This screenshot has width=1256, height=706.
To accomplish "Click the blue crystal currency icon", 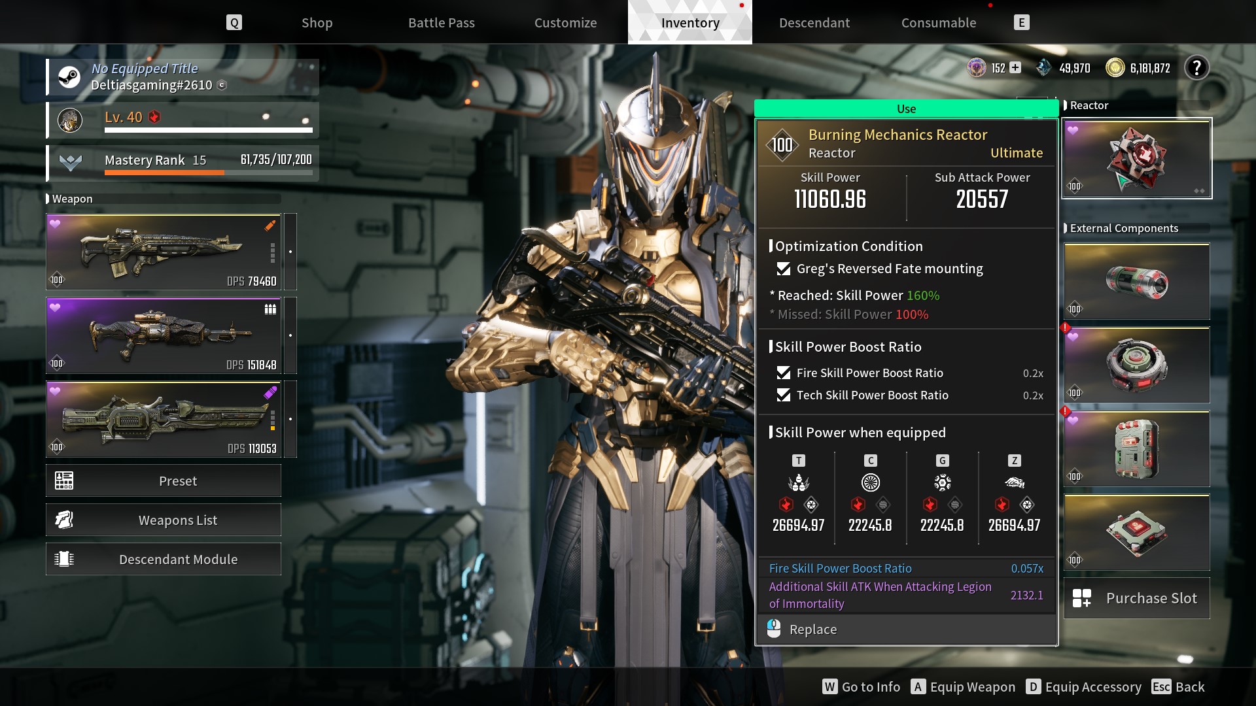I will click(1044, 67).
